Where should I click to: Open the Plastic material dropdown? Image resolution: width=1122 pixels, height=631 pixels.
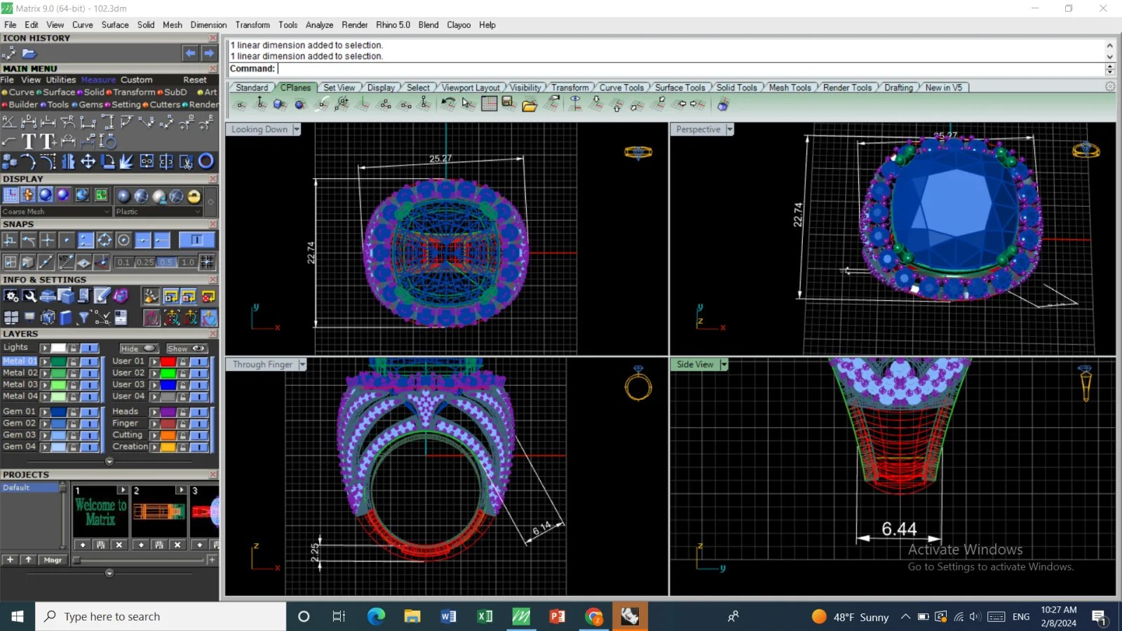[x=158, y=212]
